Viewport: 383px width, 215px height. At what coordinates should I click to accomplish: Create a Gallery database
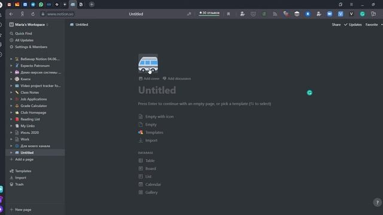click(148, 192)
